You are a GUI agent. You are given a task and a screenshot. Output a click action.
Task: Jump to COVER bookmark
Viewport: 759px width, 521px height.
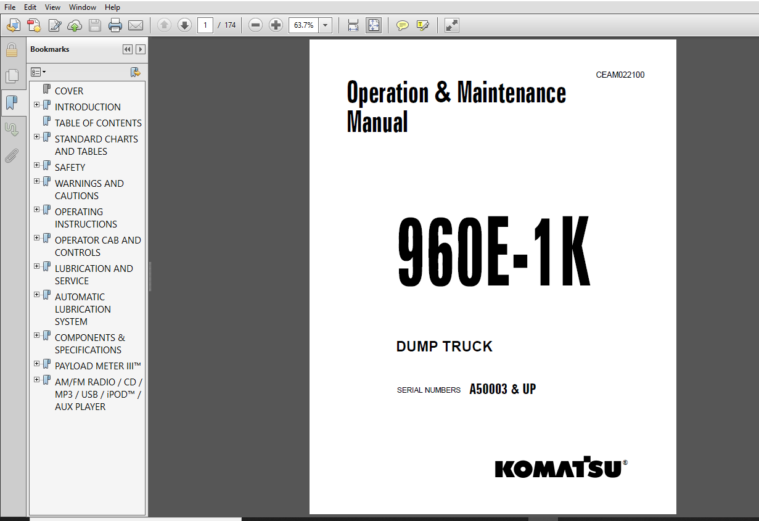(x=69, y=91)
